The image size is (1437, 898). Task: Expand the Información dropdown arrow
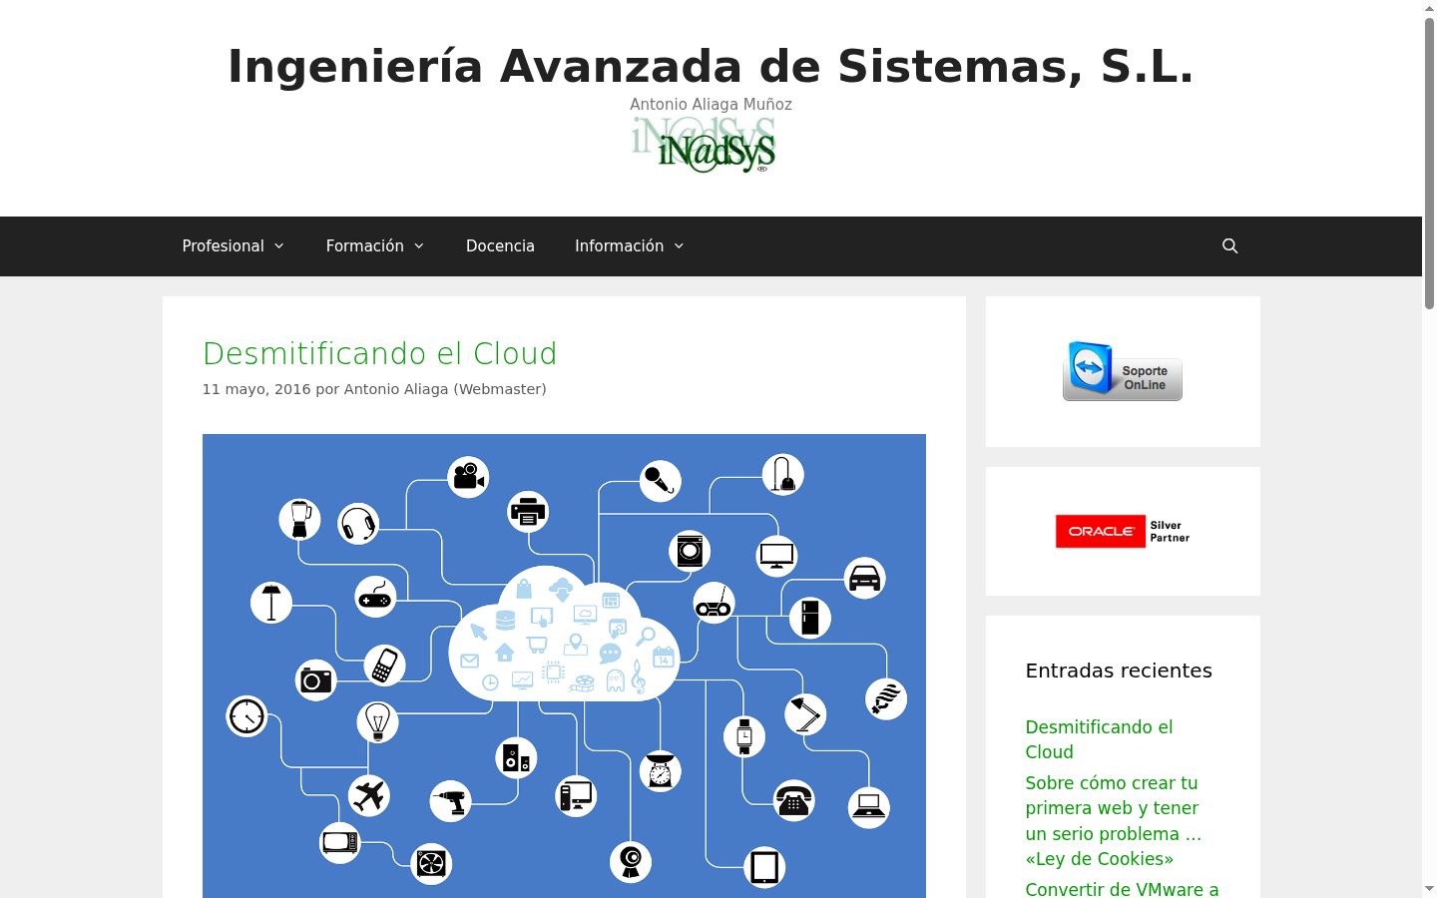[x=680, y=246]
